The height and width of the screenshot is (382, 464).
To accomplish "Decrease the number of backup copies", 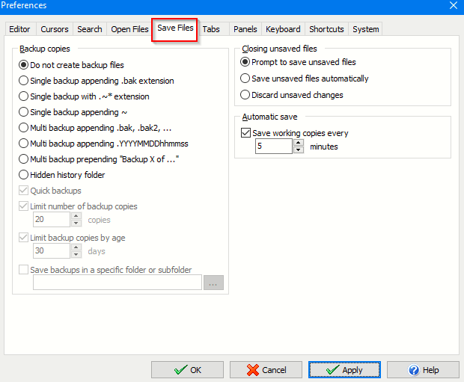I will pyautogui.click(x=76, y=224).
